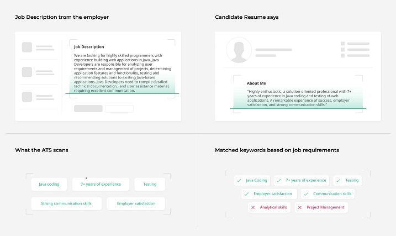
Task: Click the Job Description text paragraph
Action: tap(122, 72)
